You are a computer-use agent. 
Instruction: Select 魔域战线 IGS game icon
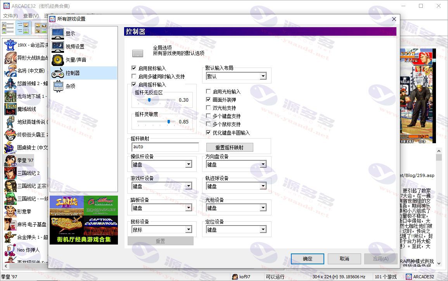point(10,109)
